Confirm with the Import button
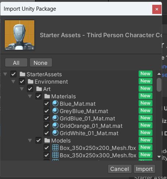Viewport: 167px width, 179px height. (145, 169)
